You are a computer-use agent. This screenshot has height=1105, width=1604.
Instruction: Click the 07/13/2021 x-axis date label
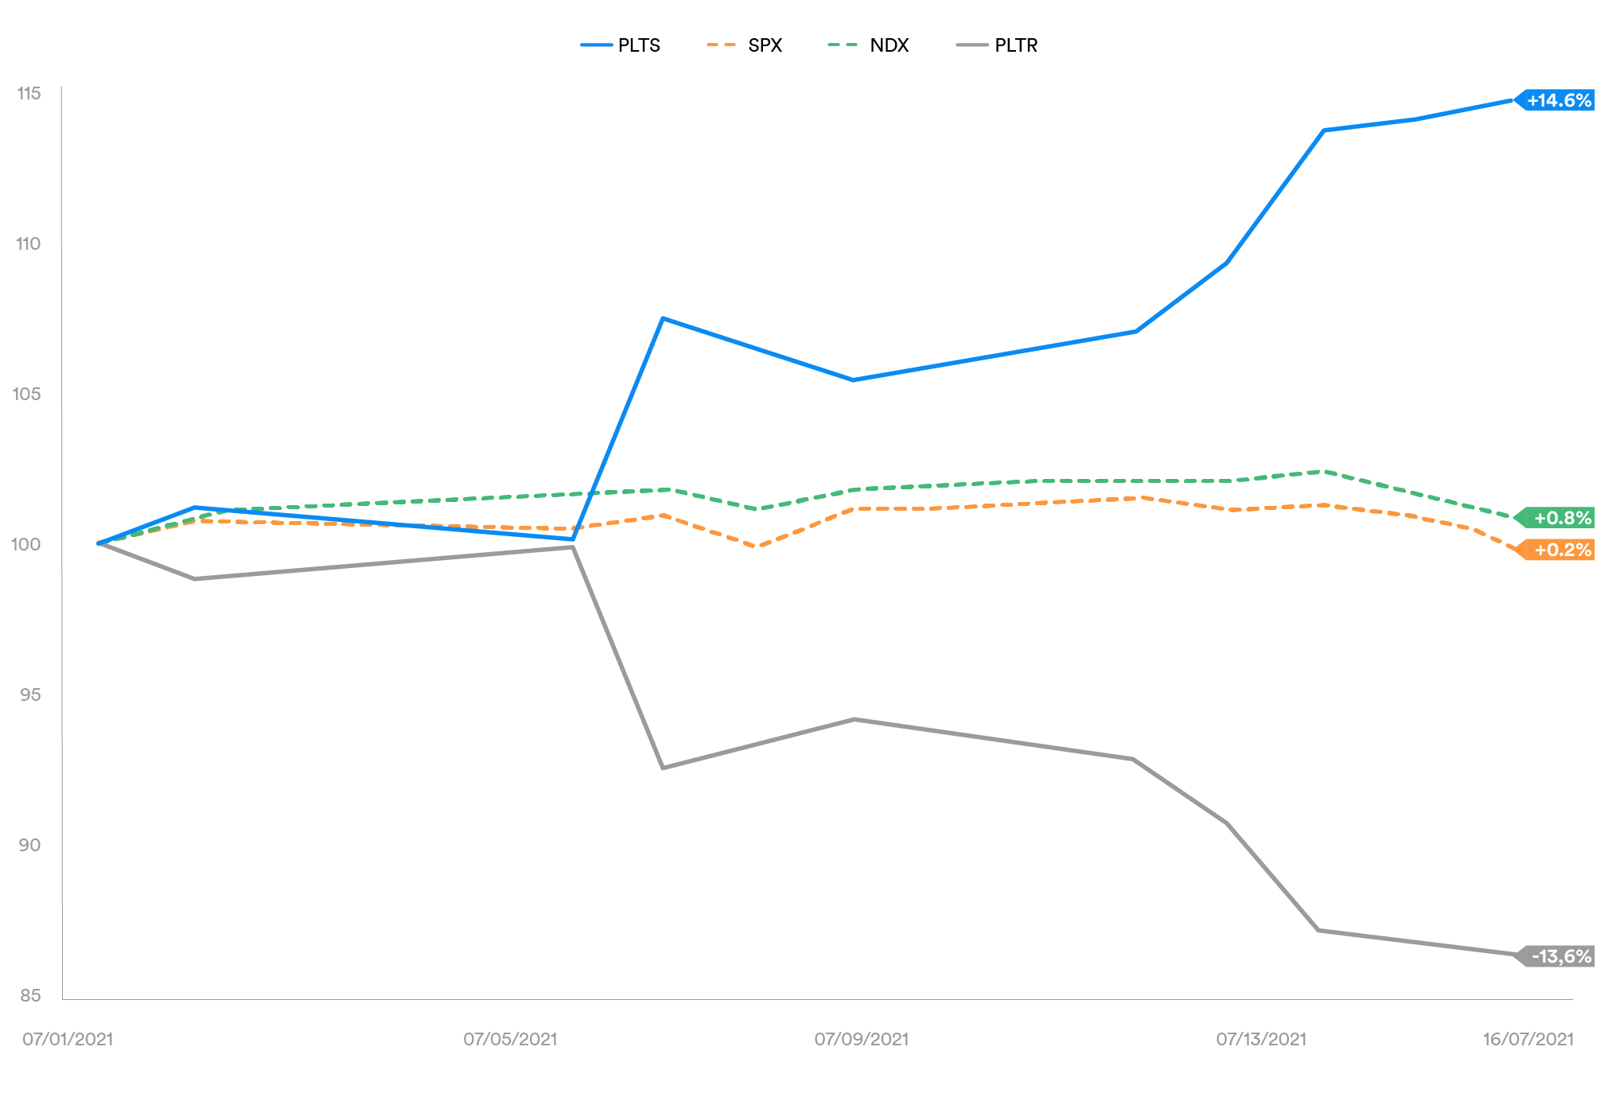coord(1261,1039)
